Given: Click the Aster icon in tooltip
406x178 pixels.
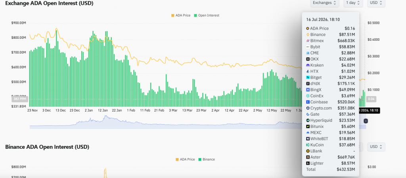Looking at the screenshot, I should (308, 157).
